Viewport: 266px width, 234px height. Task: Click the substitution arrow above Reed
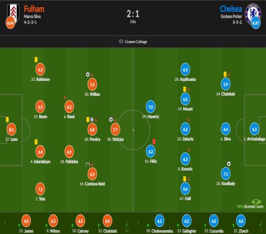[65, 97]
